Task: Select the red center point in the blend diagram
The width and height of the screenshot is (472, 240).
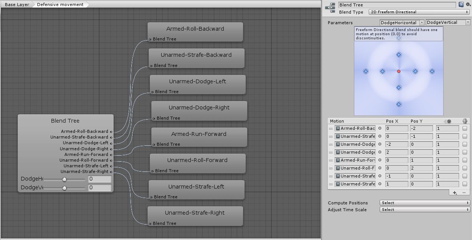Action: pyautogui.click(x=398, y=71)
